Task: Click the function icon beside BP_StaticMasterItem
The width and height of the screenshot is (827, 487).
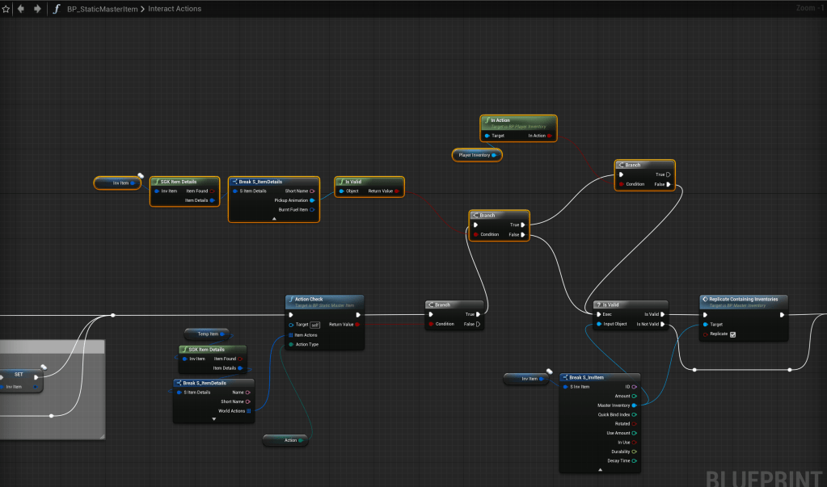Action: point(56,9)
